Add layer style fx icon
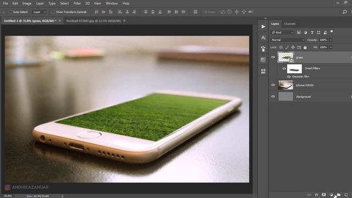The image size is (352, 198). click(x=317, y=195)
